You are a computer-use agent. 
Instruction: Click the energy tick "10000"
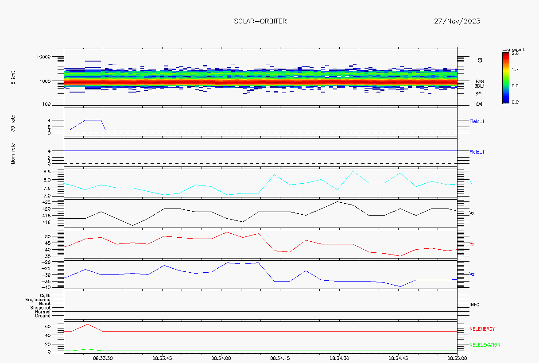point(44,57)
